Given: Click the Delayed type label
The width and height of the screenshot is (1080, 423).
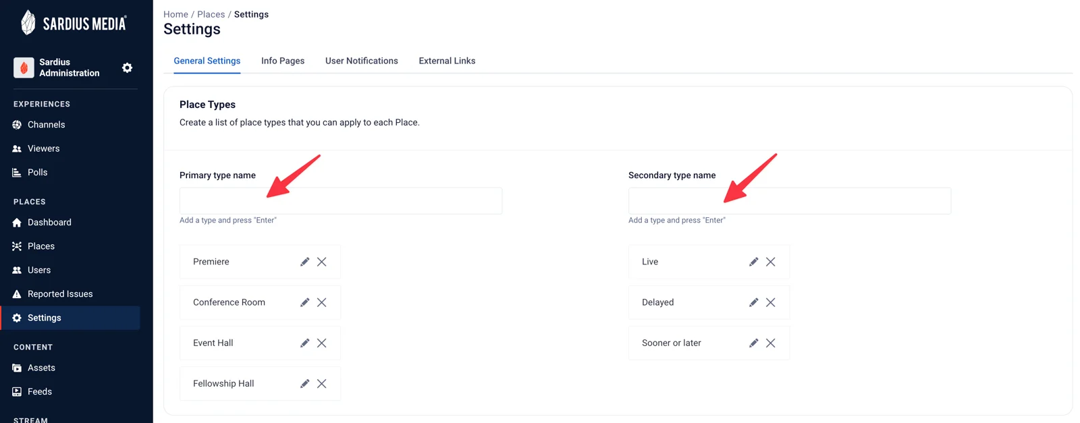Looking at the screenshot, I should pos(658,302).
